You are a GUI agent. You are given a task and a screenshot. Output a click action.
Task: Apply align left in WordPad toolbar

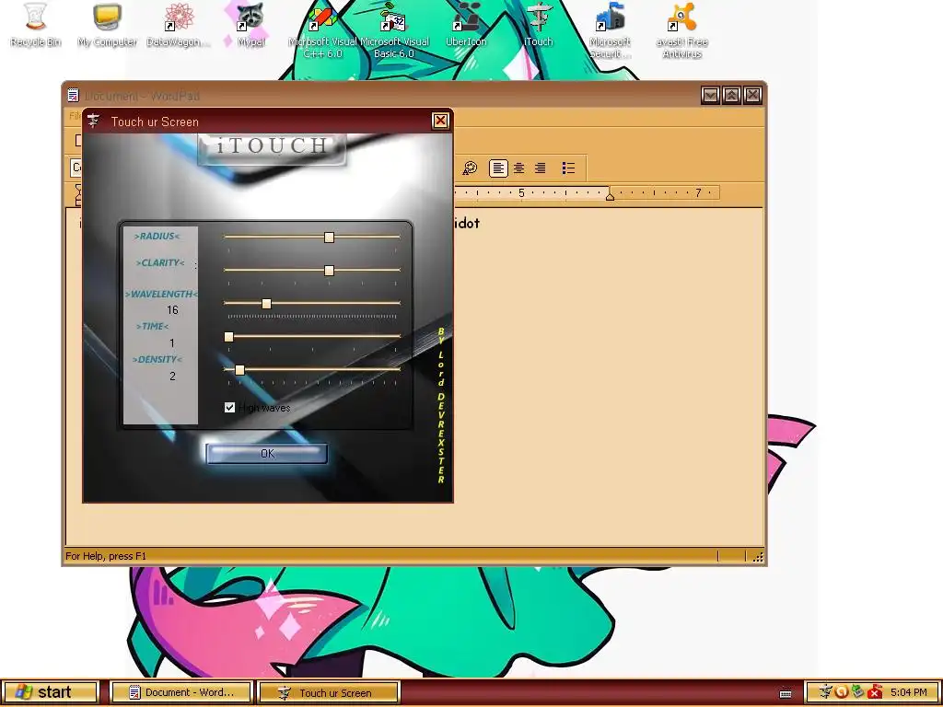click(x=498, y=168)
